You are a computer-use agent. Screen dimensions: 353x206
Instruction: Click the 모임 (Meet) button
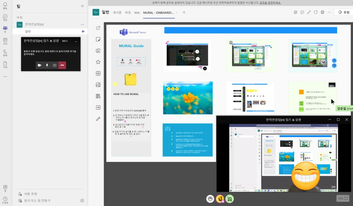point(344,12)
